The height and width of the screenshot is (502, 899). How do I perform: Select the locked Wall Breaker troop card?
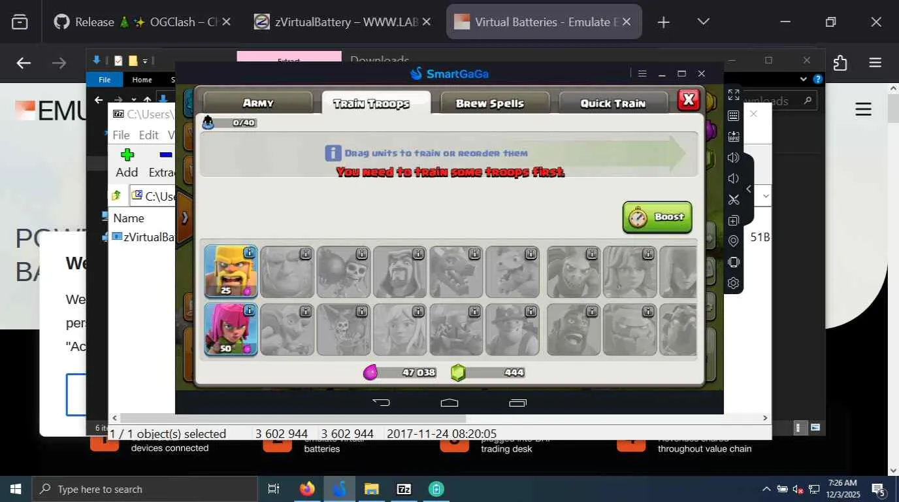pyautogui.click(x=344, y=271)
